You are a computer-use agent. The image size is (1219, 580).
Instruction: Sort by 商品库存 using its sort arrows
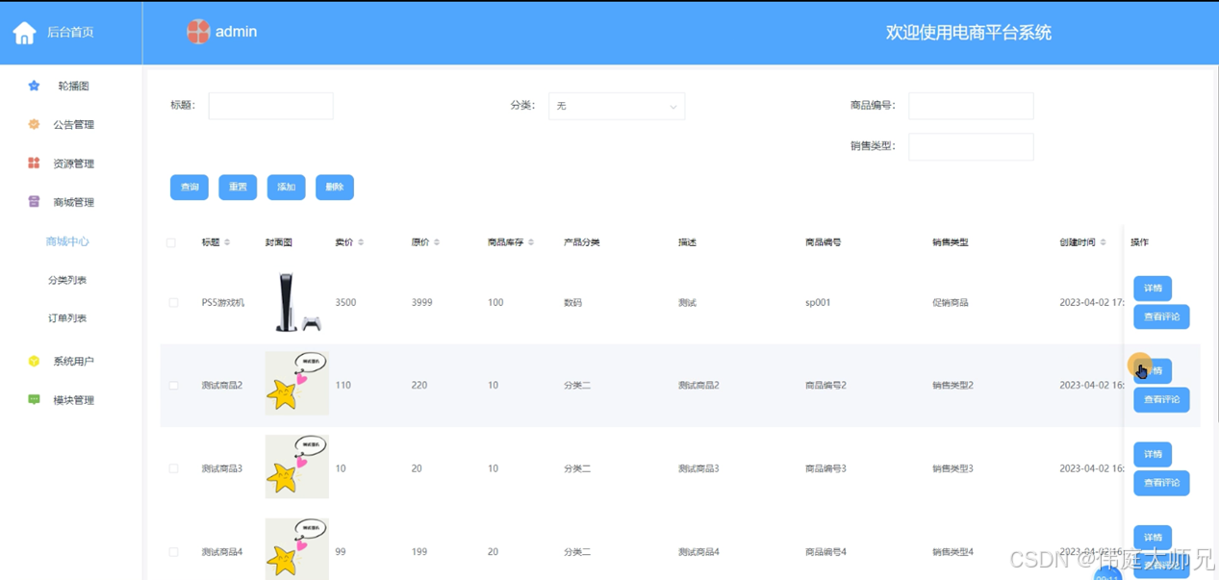(530, 242)
